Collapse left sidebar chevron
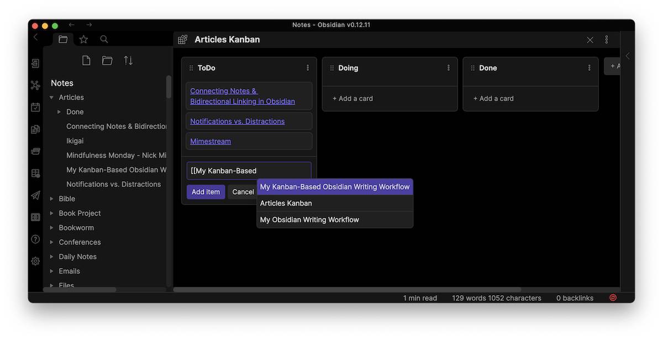The width and height of the screenshot is (663, 340). 35,37
